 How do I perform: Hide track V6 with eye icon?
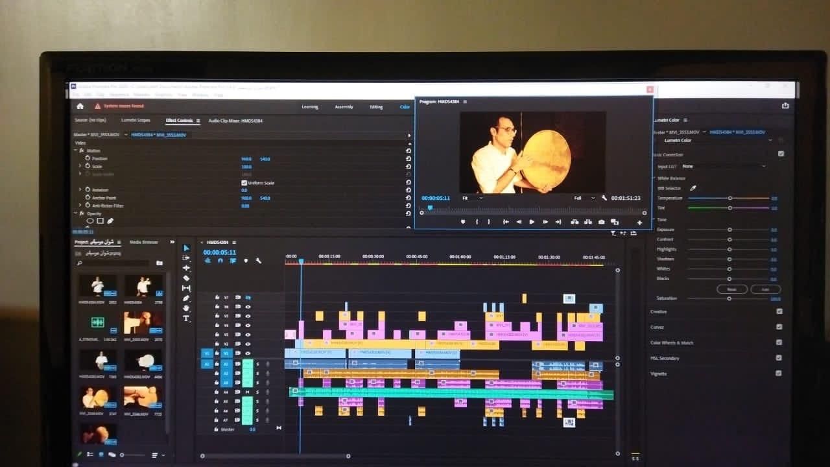pyautogui.click(x=248, y=306)
